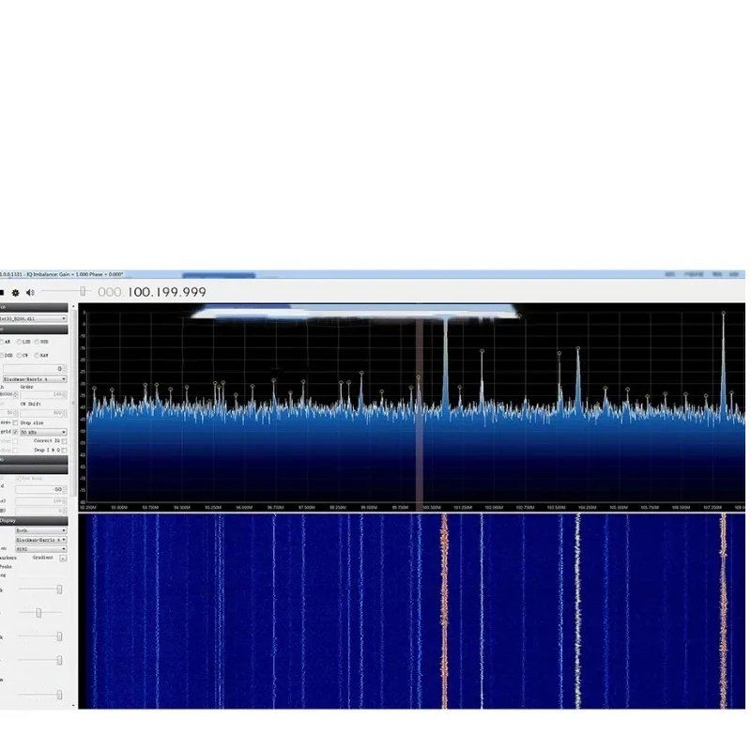Enable the Correct IQ checkbox
The width and height of the screenshot is (751, 751).
click(64, 441)
